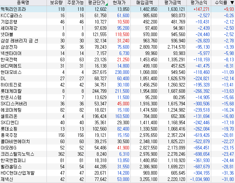Select 삼성 레버리지 금 선 row
The image size is (235, 183).
(117, 41)
